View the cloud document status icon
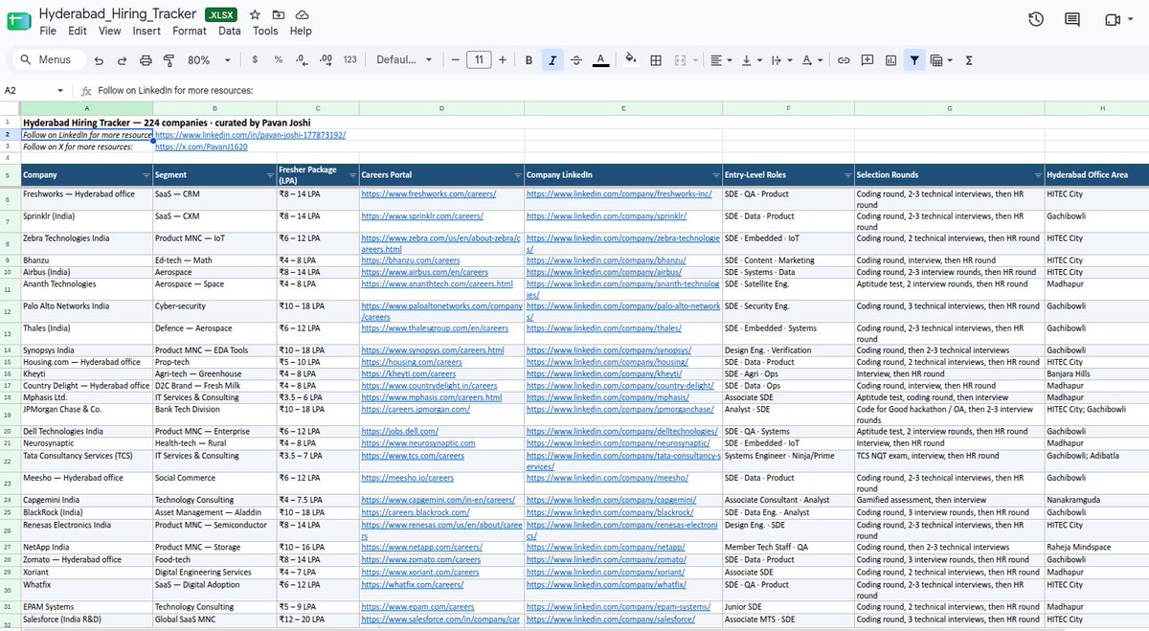Image resolution: width=1149 pixels, height=631 pixels. [x=302, y=15]
